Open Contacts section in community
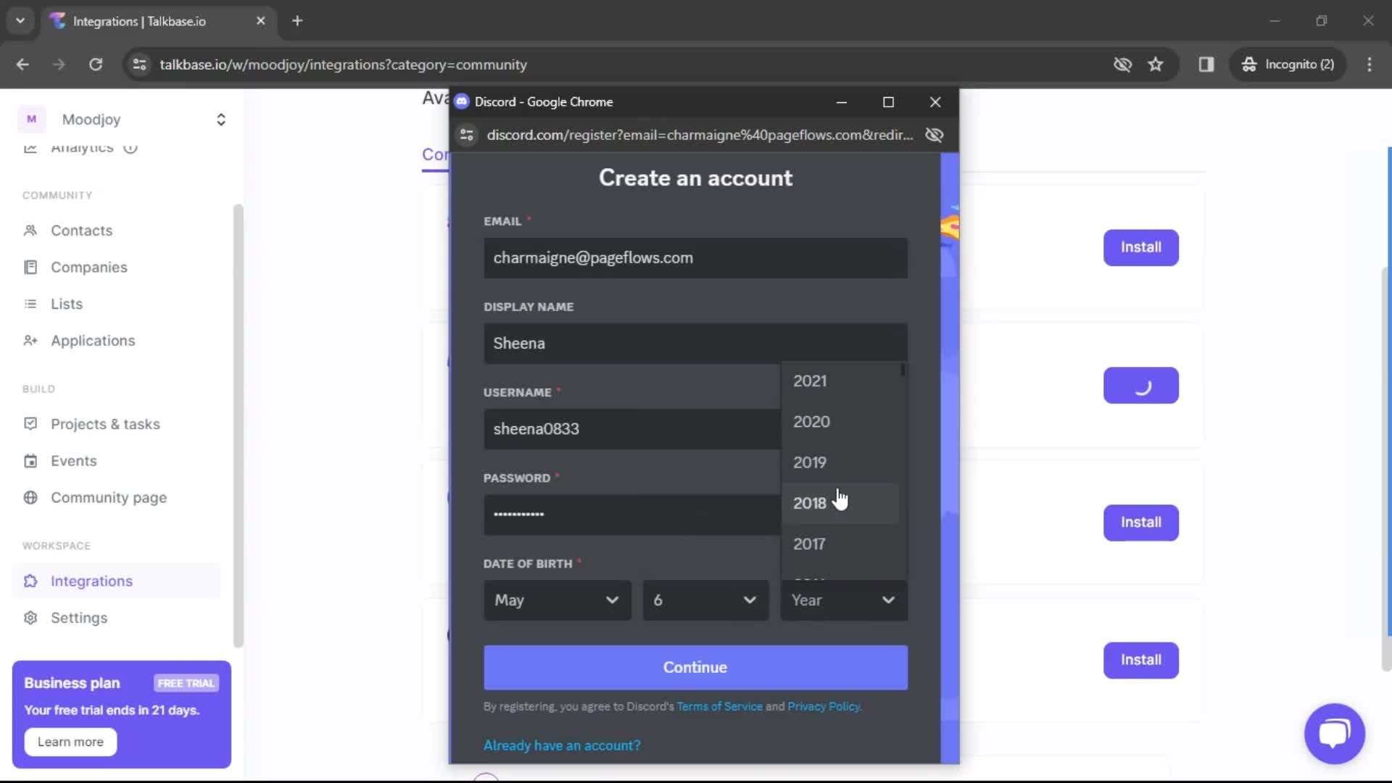This screenshot has height=783, width=1392. pyautogui.click(x=82, y=229)
